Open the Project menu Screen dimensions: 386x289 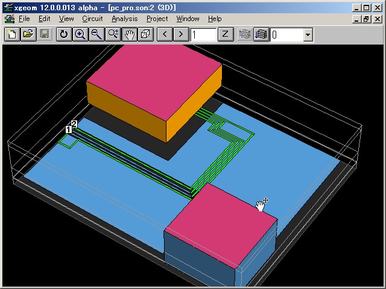157,19
